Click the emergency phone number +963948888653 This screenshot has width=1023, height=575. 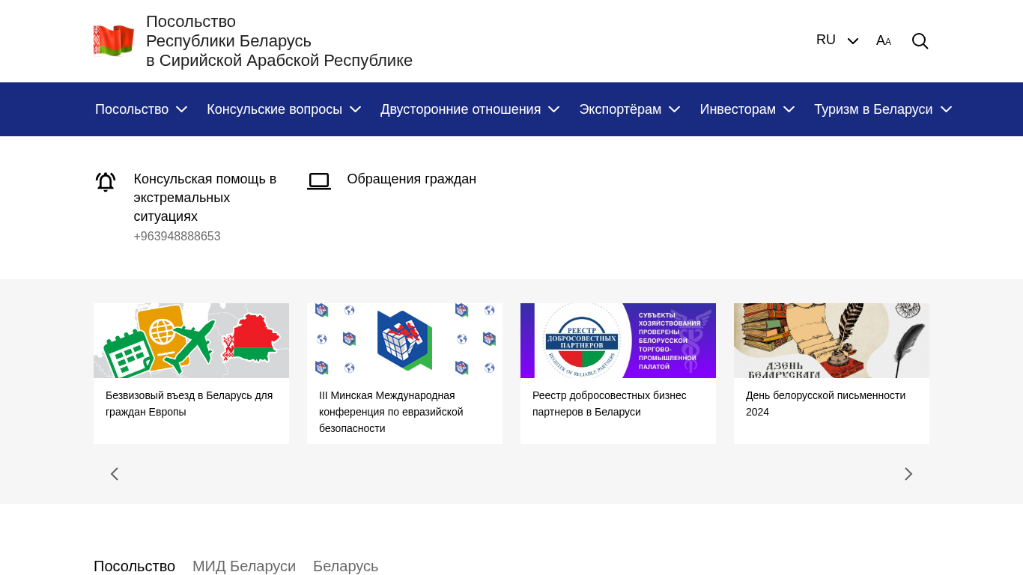(177, 237)
